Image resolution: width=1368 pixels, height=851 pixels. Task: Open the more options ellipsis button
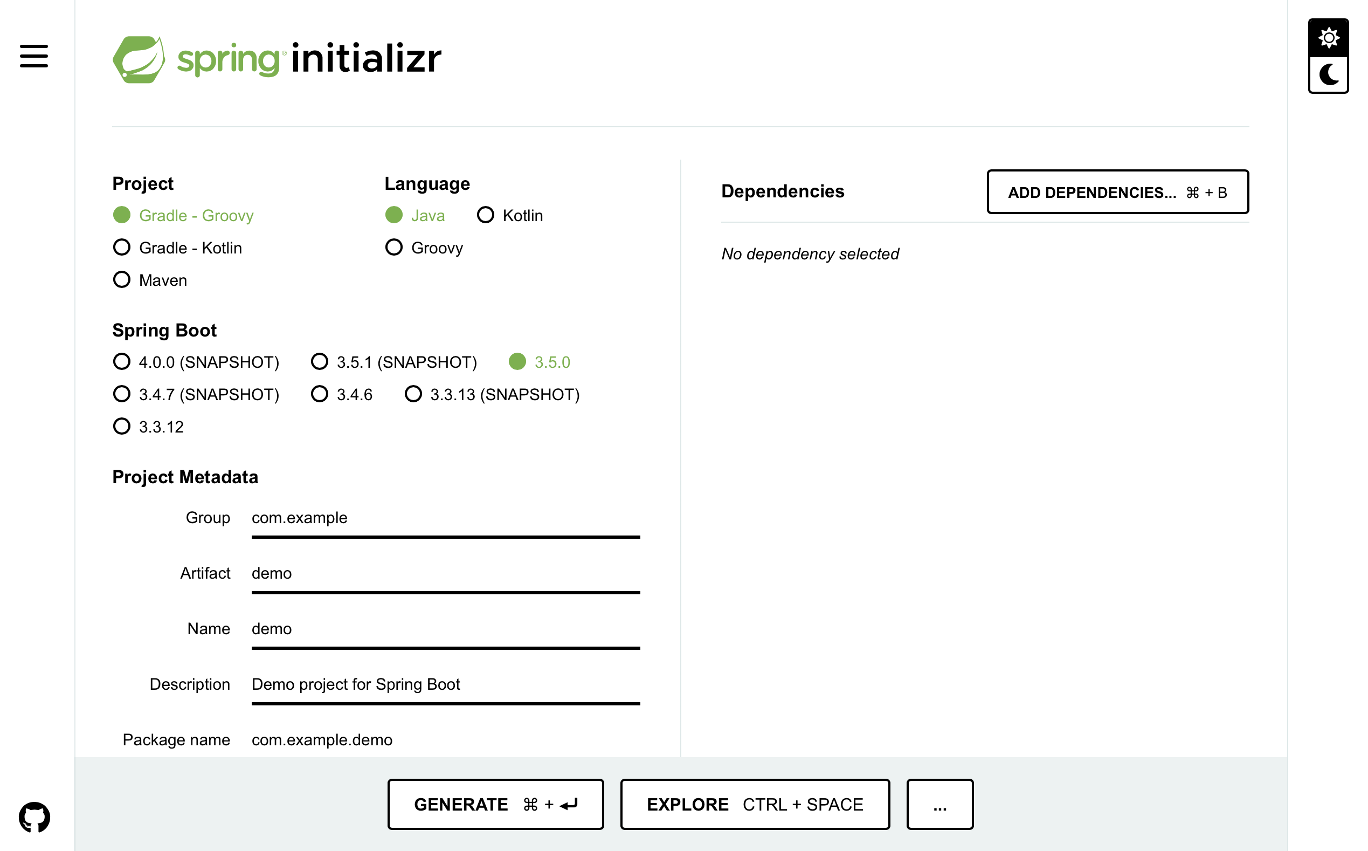(x=940, y=804)
